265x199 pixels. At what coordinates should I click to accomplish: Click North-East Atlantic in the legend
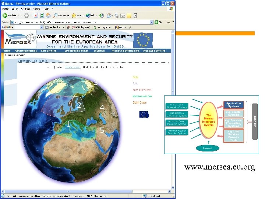142,90
